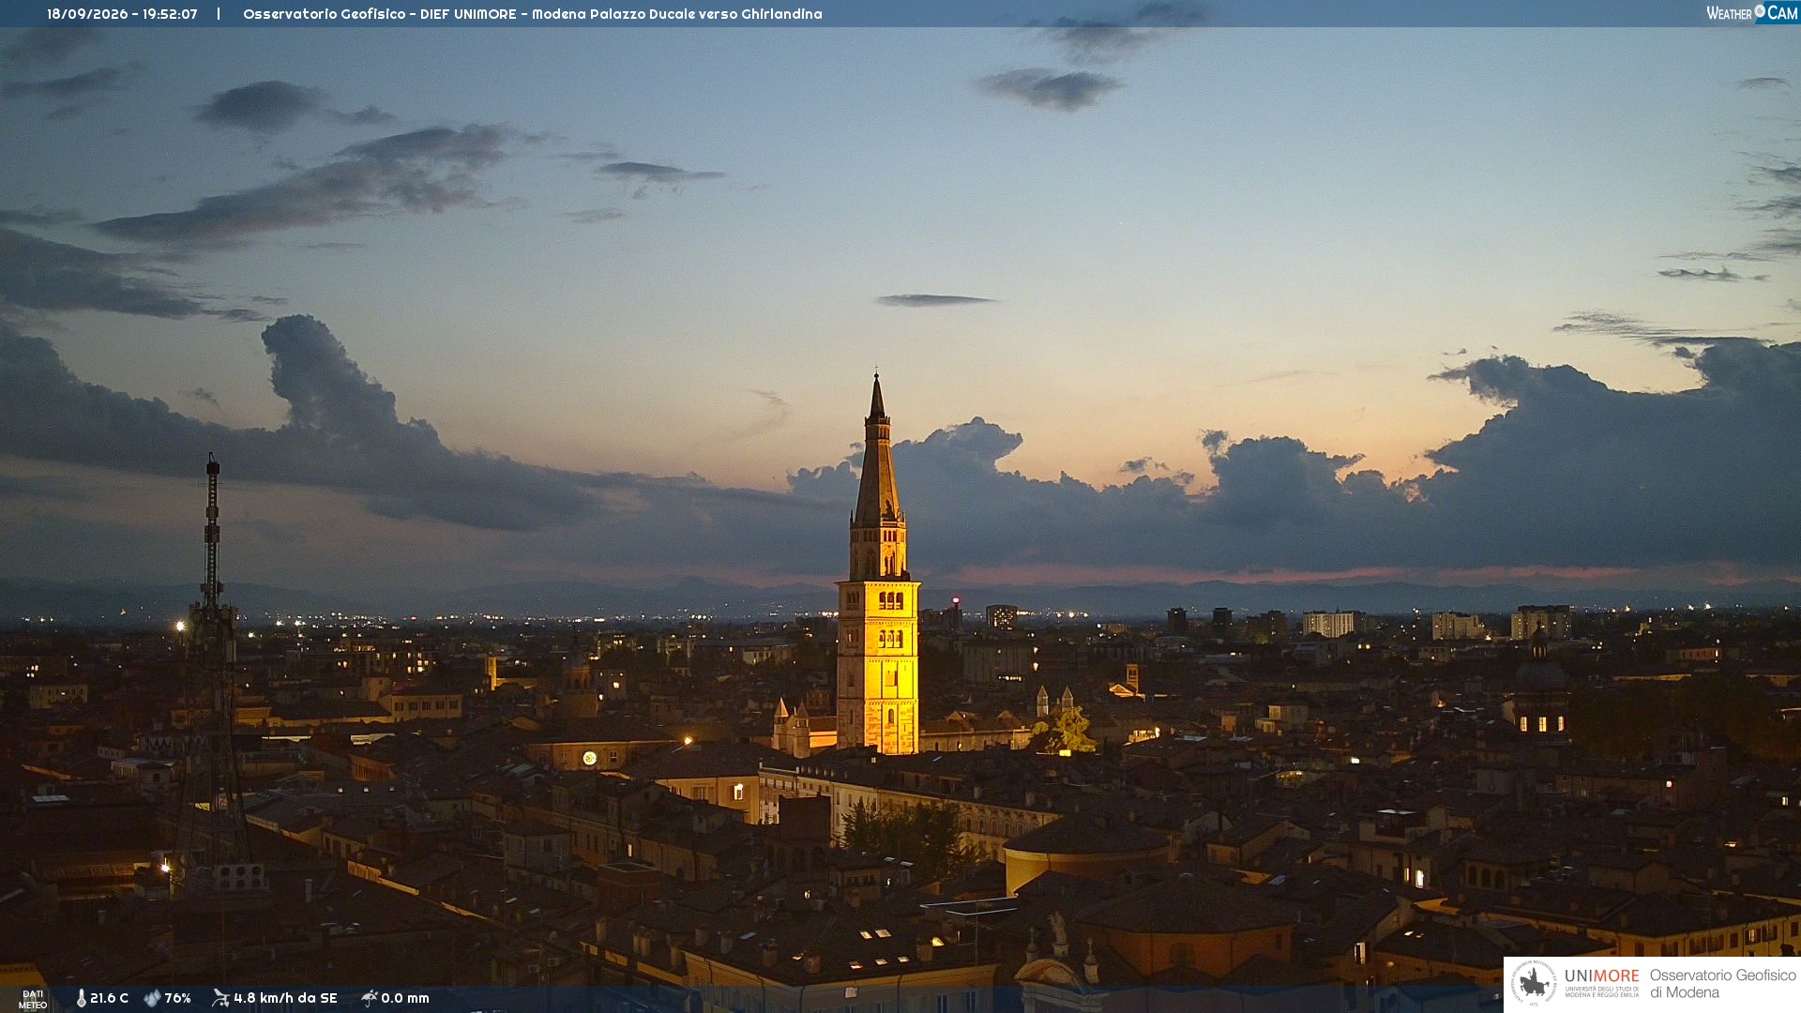Click the wind speed icon
This screenshot has width=1801, height=1013.
point(220,998)
